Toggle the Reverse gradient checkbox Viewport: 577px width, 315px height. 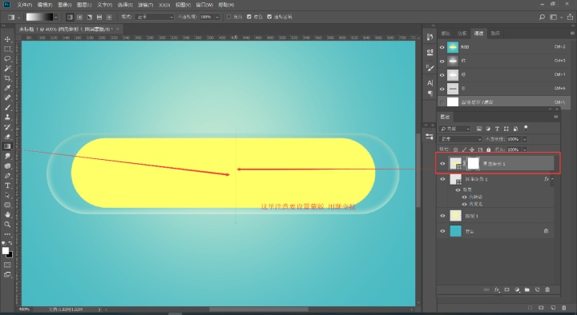pos(229,17)
